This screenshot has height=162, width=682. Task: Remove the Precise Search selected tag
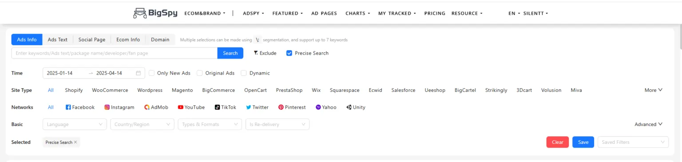coord(75,142)
